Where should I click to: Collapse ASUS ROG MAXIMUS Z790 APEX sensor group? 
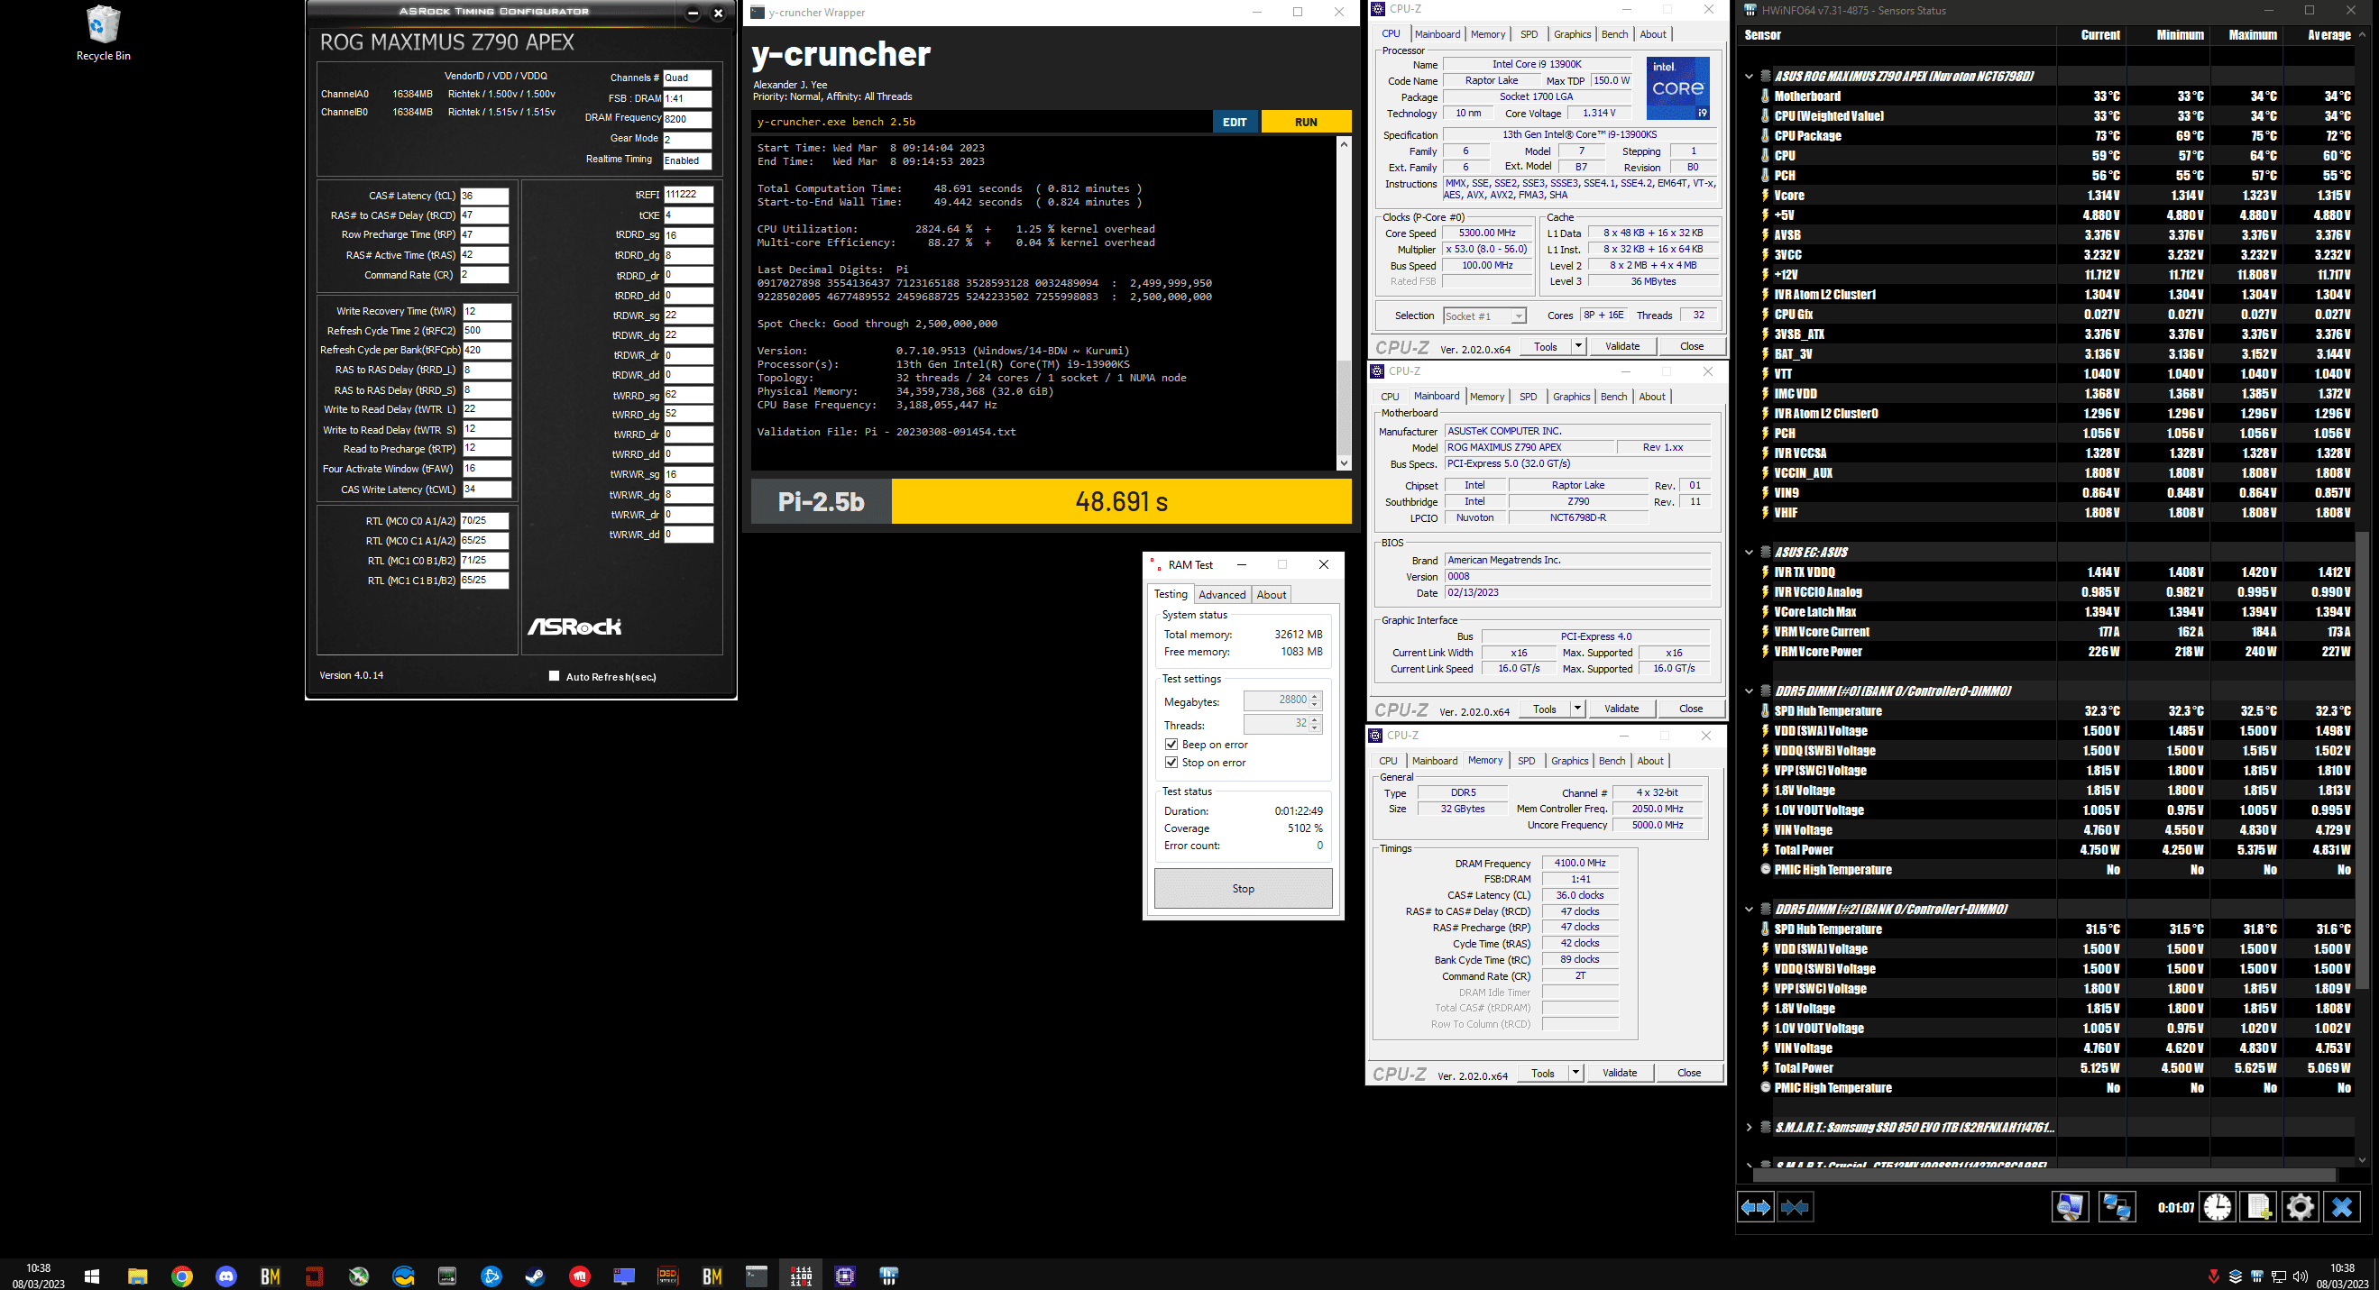pos(1749,76)
